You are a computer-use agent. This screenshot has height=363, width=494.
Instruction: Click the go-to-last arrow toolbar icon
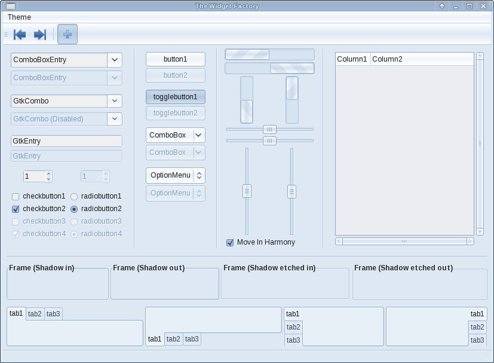[40, 34]
